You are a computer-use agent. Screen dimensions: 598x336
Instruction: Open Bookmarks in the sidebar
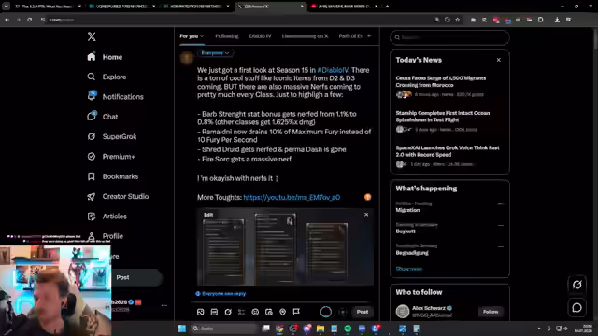[x=112, y=176]
